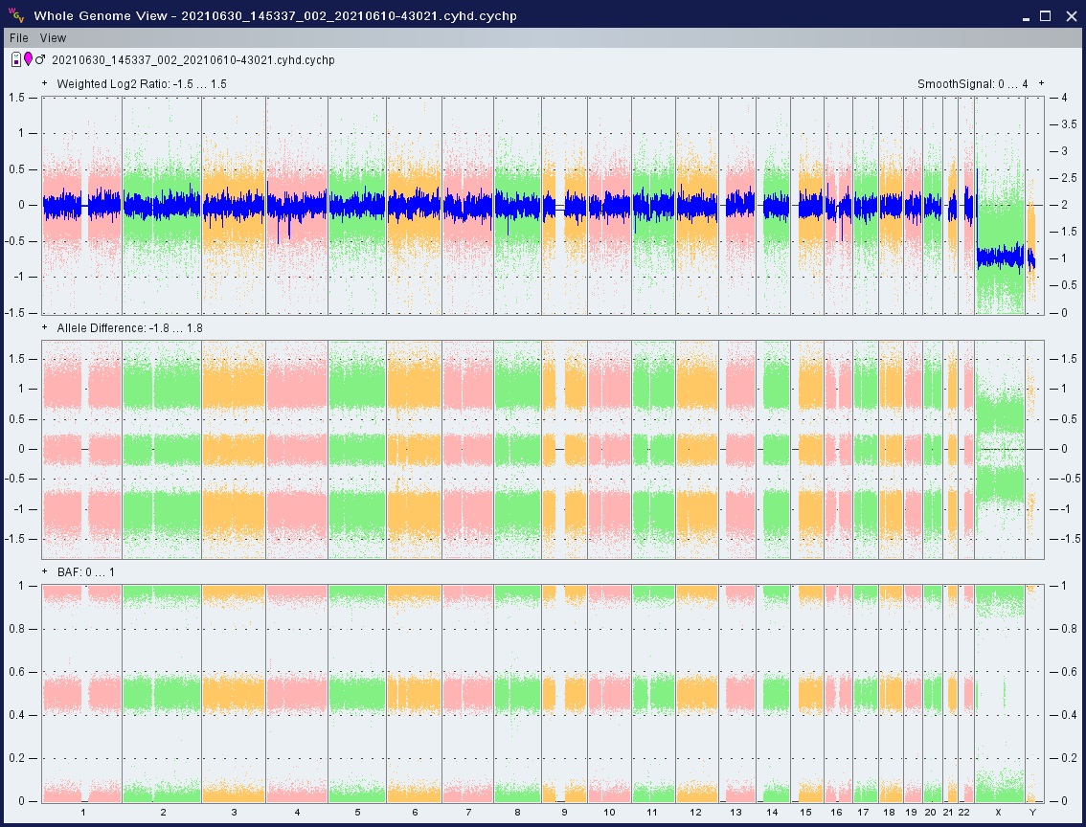
Task: Expand the SmoothSignal plus button
Action: (x=1041, y=84)
